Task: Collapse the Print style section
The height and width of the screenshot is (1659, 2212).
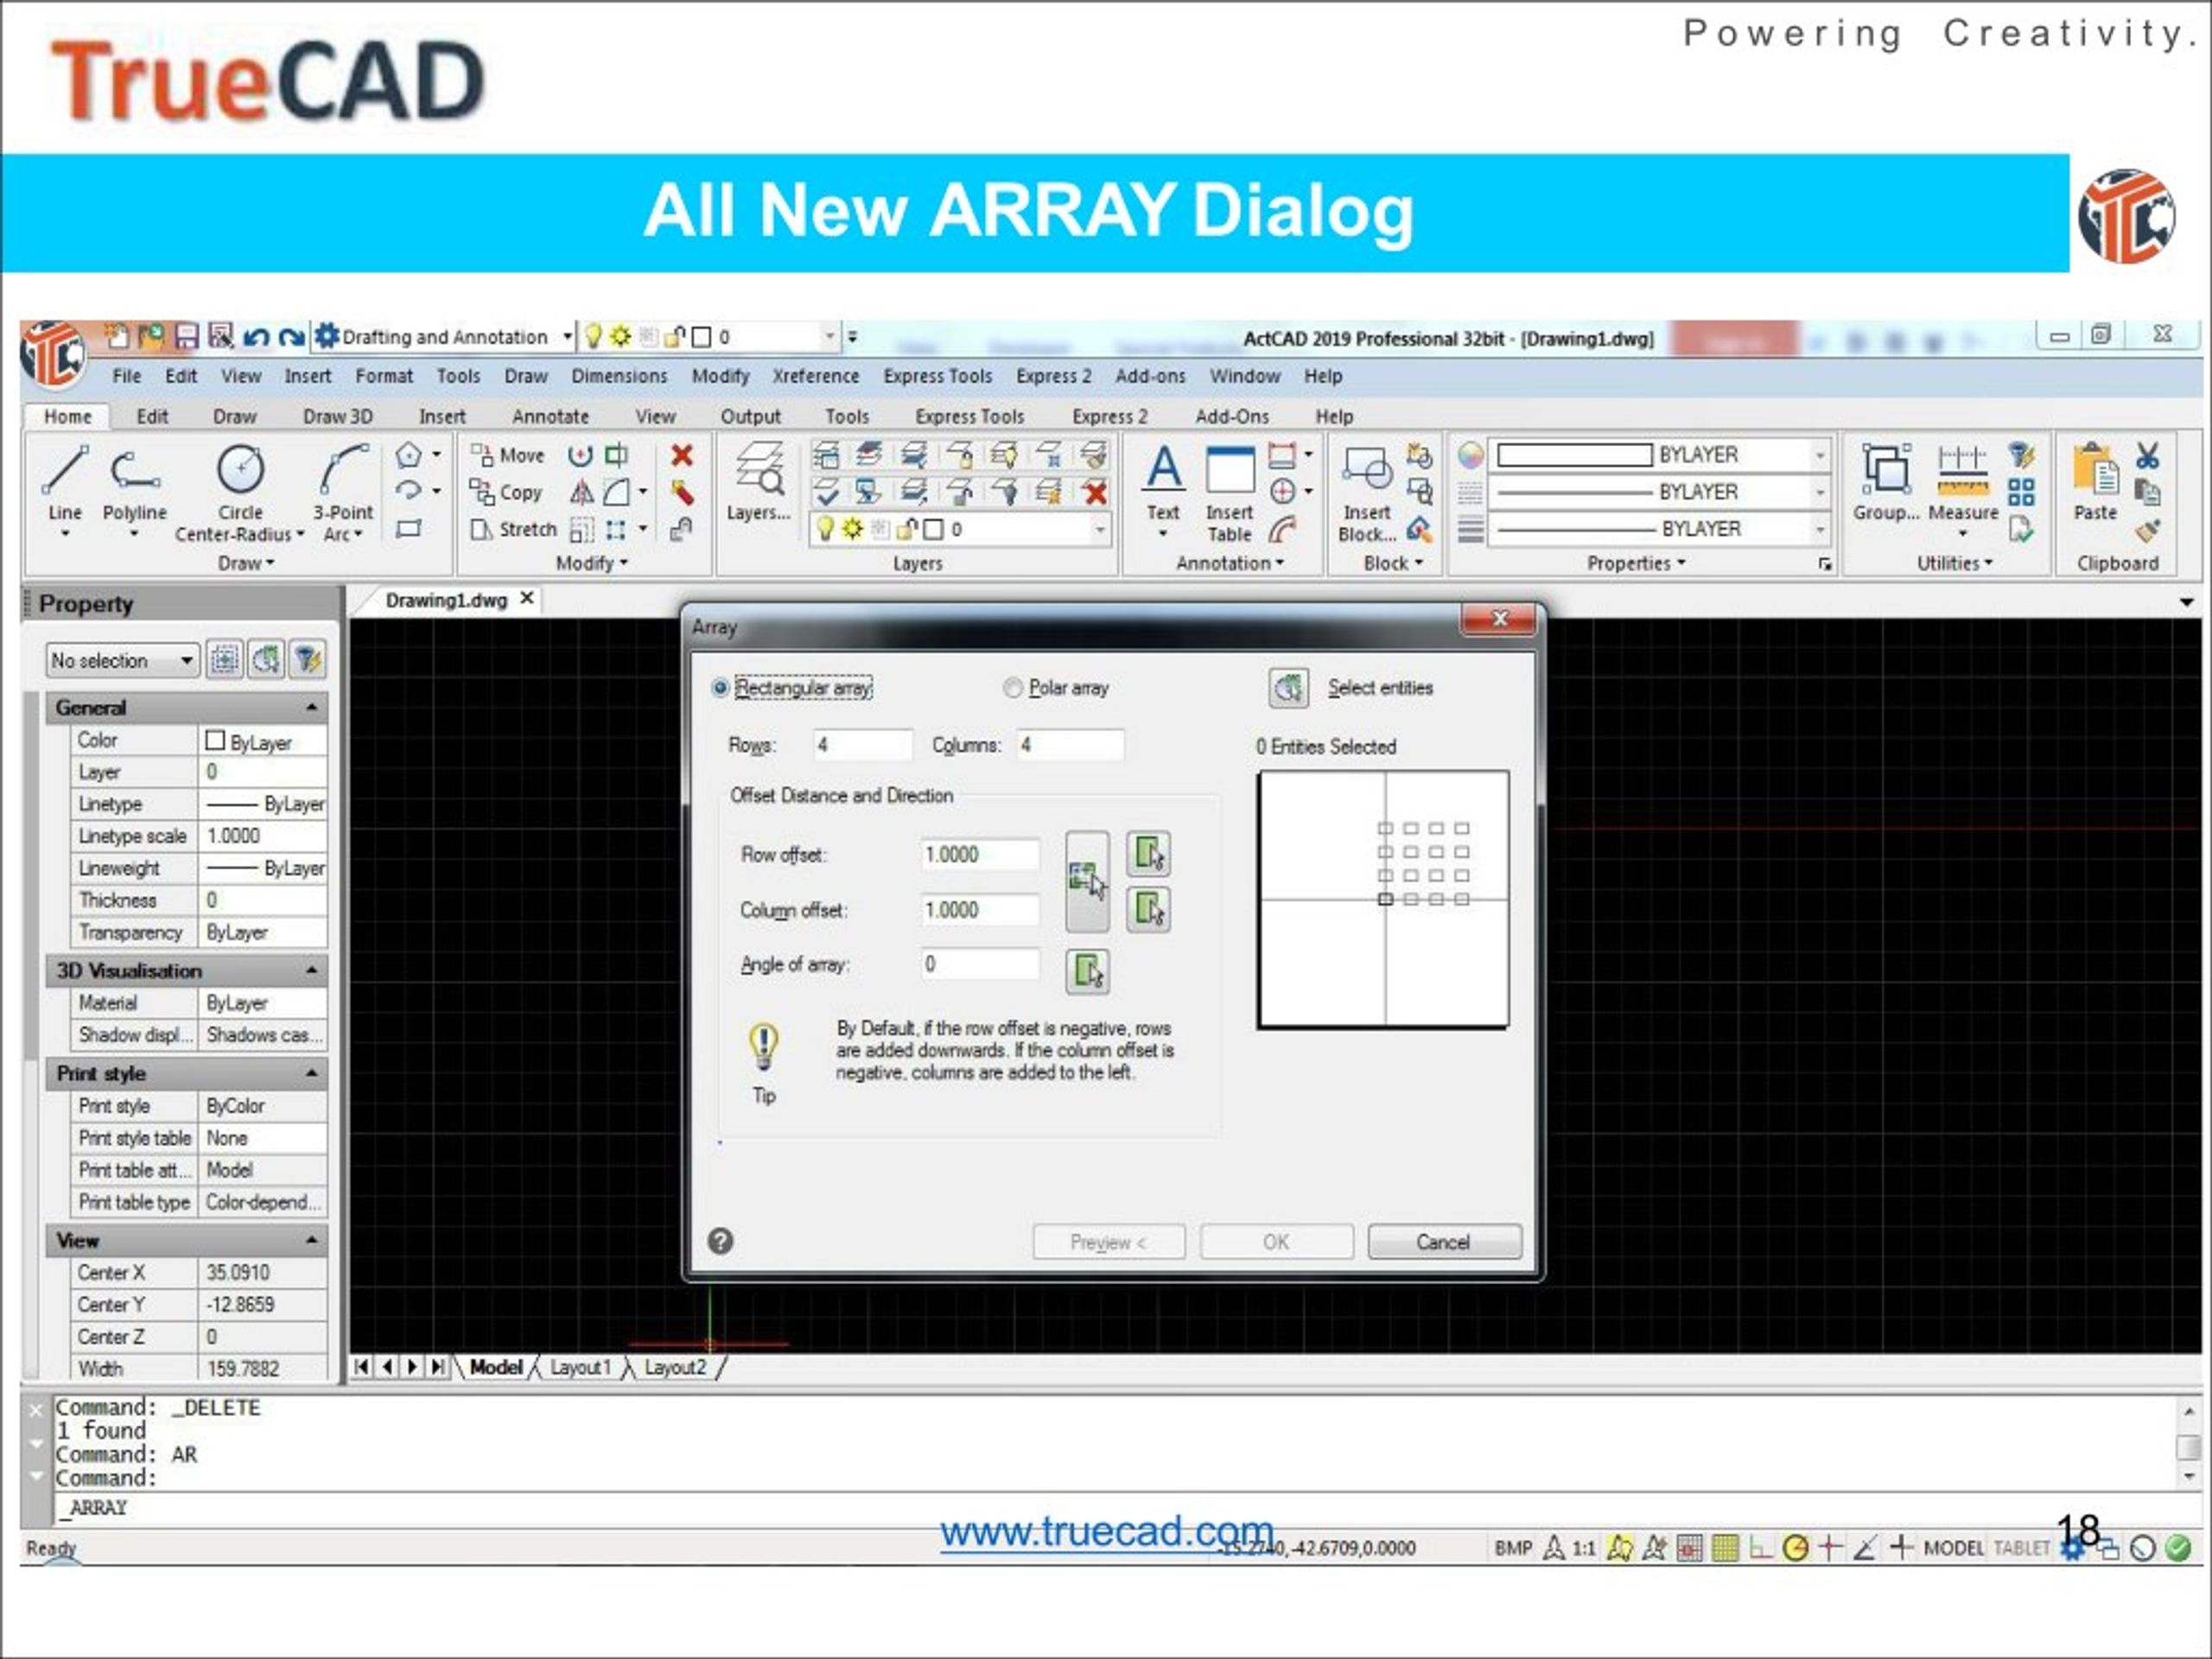Action: coord(312,1073)
